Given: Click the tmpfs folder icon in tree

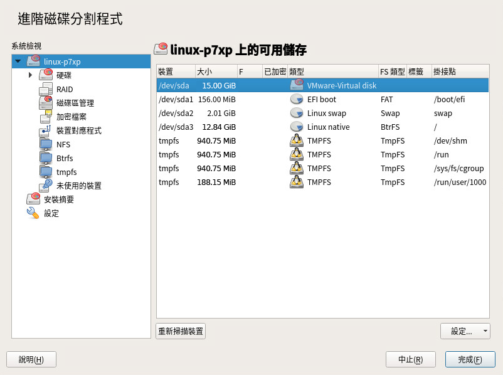Looking at the screenshot, I should tap(46, 171).
